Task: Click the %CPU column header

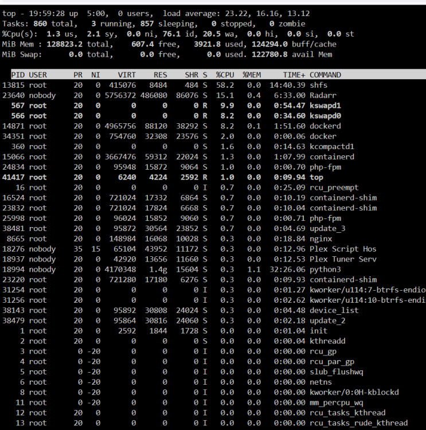Action: pos(225,75)
